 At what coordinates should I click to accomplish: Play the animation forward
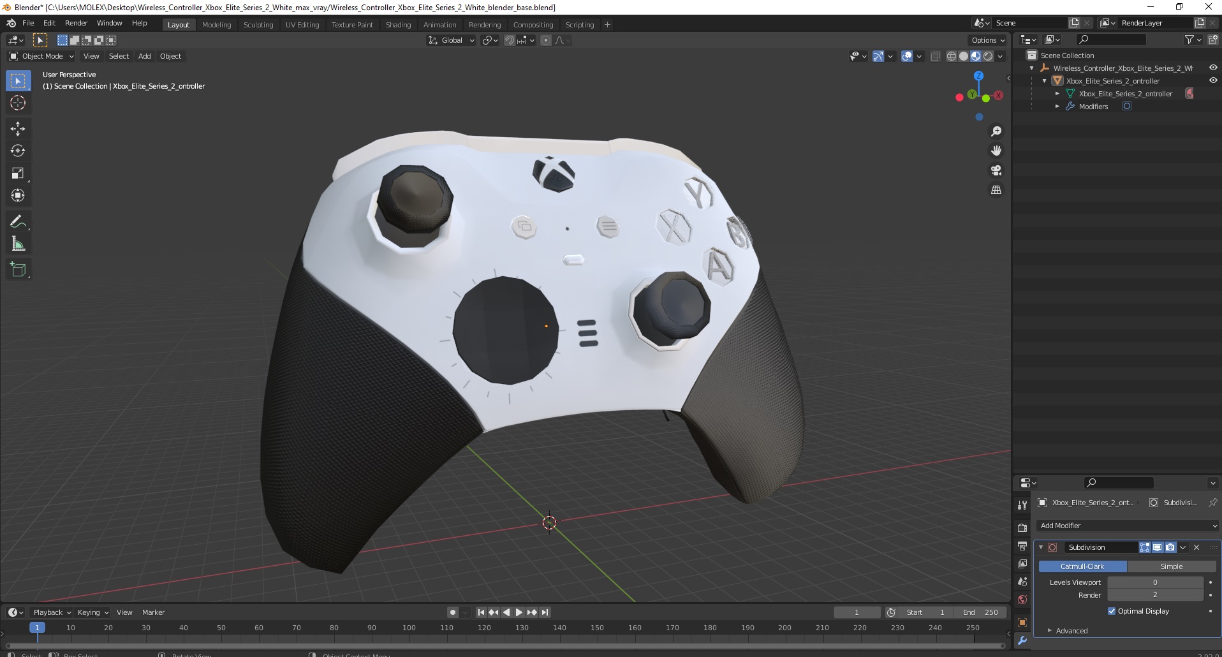[x=519, y=612]
